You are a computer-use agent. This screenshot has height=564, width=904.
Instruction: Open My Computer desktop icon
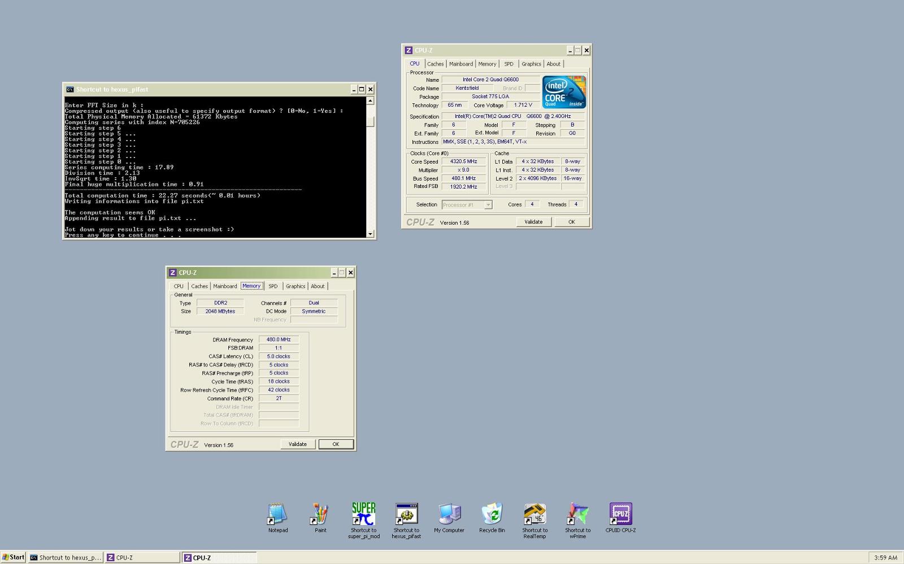pos(449,517)
